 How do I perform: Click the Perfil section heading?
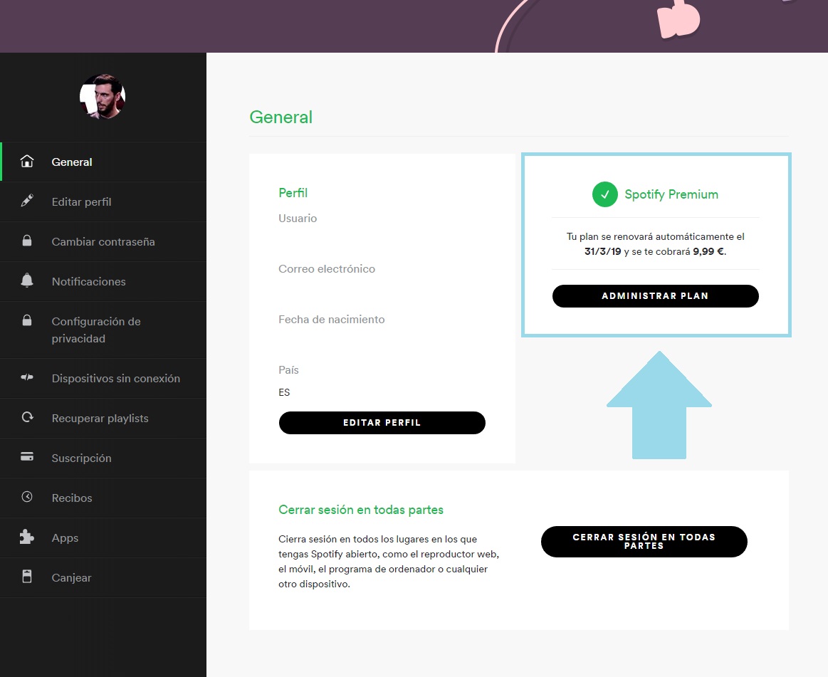tap(293, 193)
